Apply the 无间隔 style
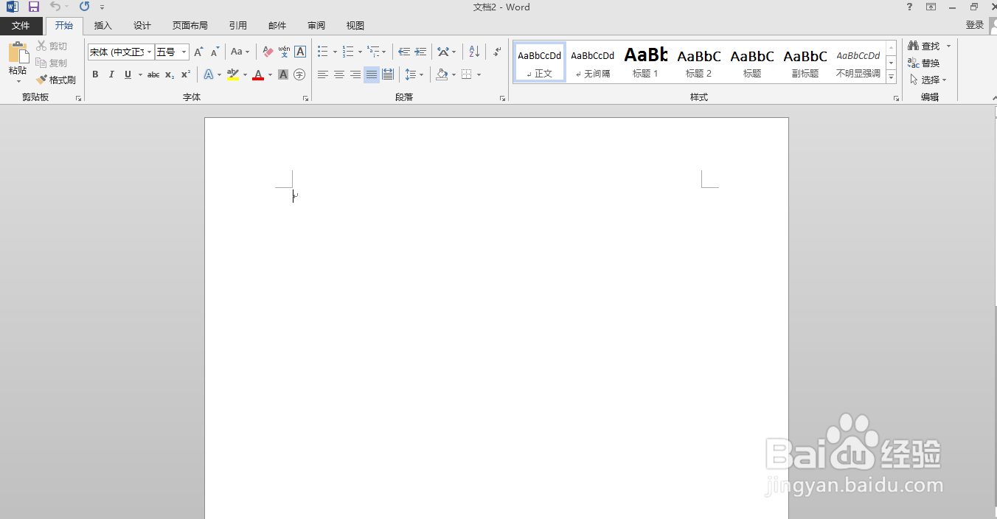The width and height of the screenshot is (997, 519). (x=592, y=62)
